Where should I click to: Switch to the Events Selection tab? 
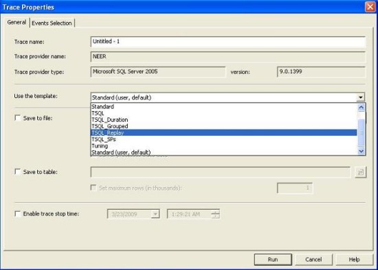point(52,23)
